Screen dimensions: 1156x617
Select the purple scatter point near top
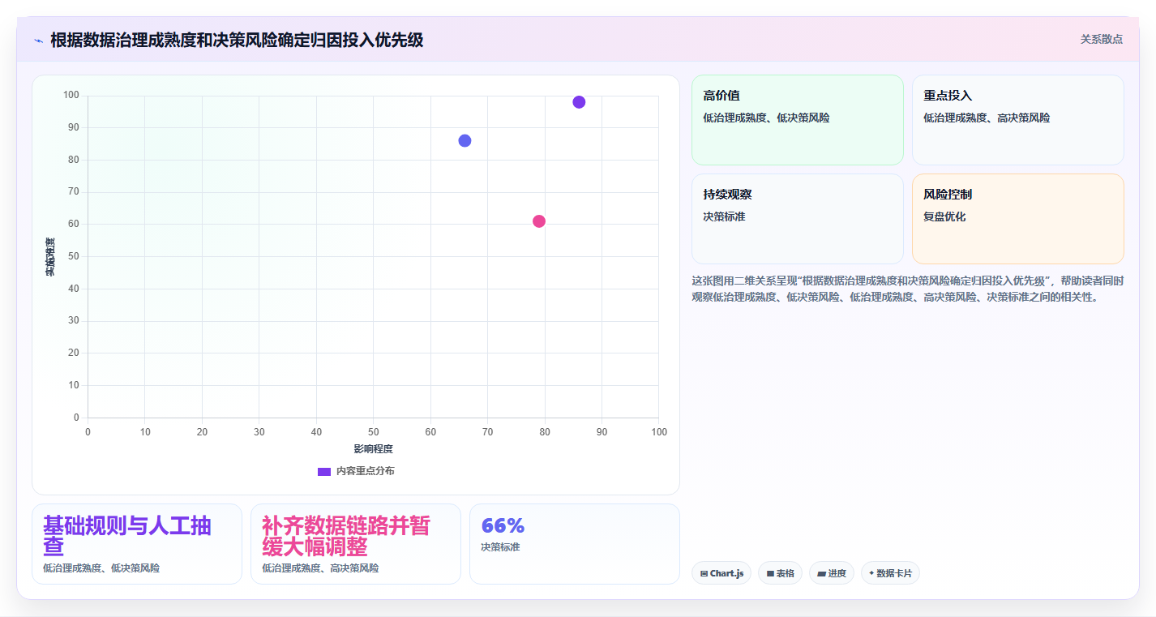click(579, 102)
